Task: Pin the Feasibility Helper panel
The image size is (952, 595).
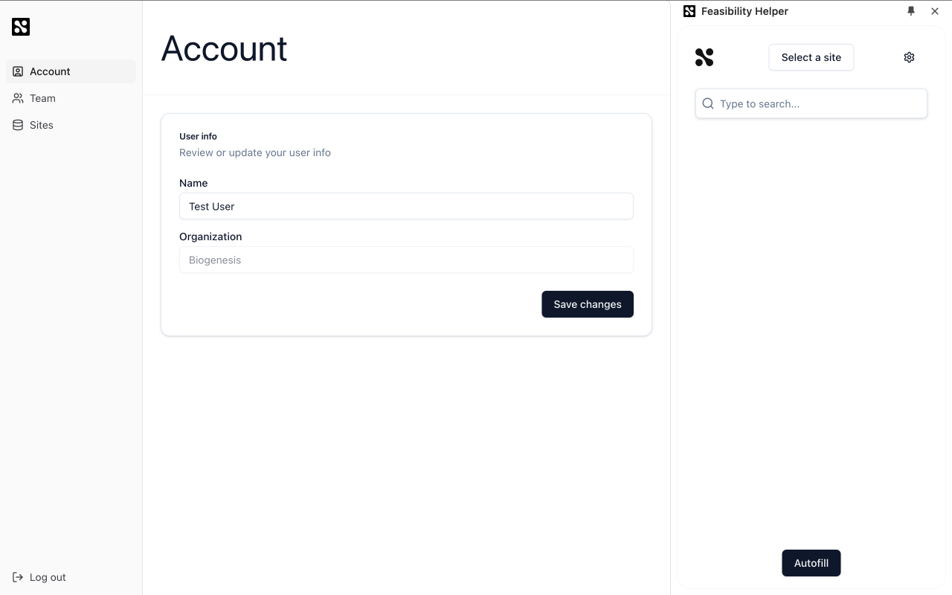Action: [911, 11]
